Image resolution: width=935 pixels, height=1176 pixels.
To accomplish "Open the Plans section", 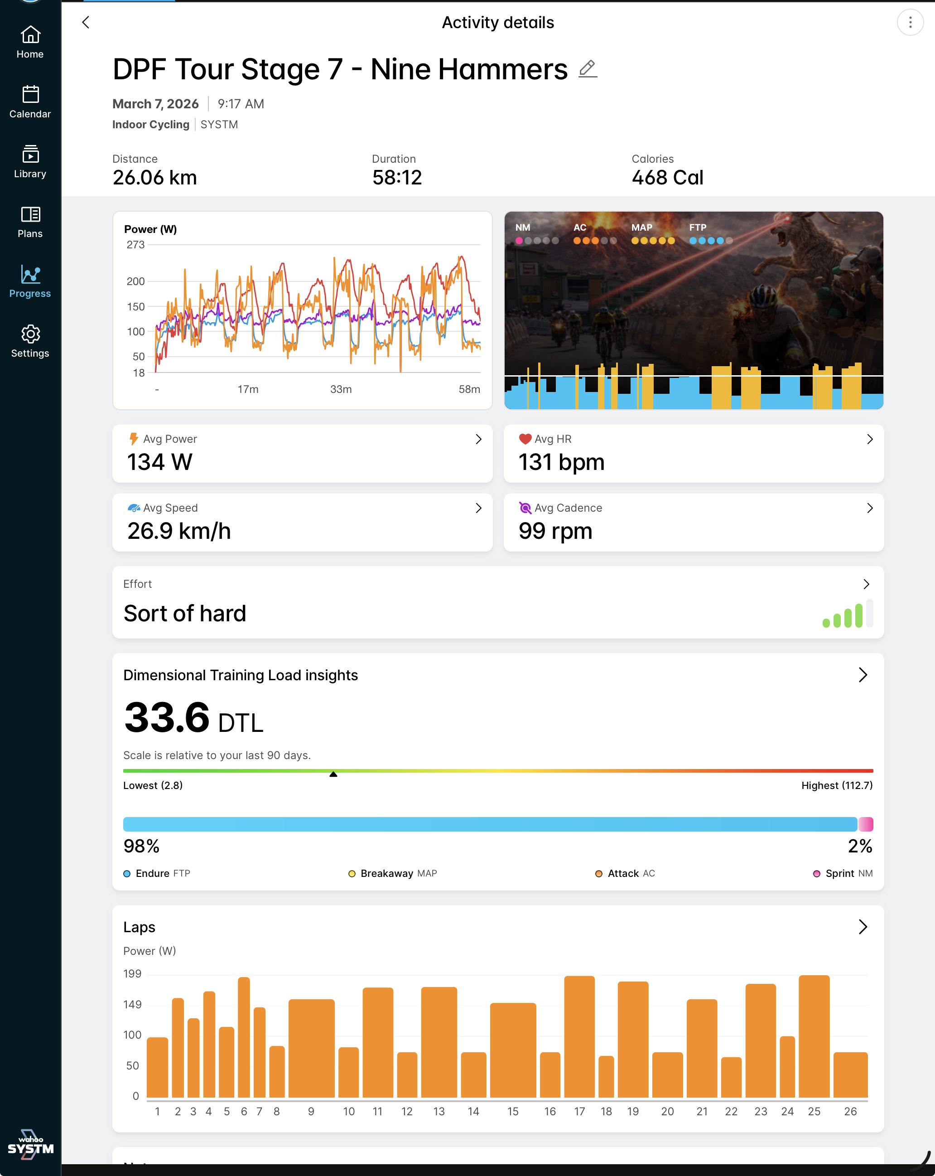I will (30, 222).
